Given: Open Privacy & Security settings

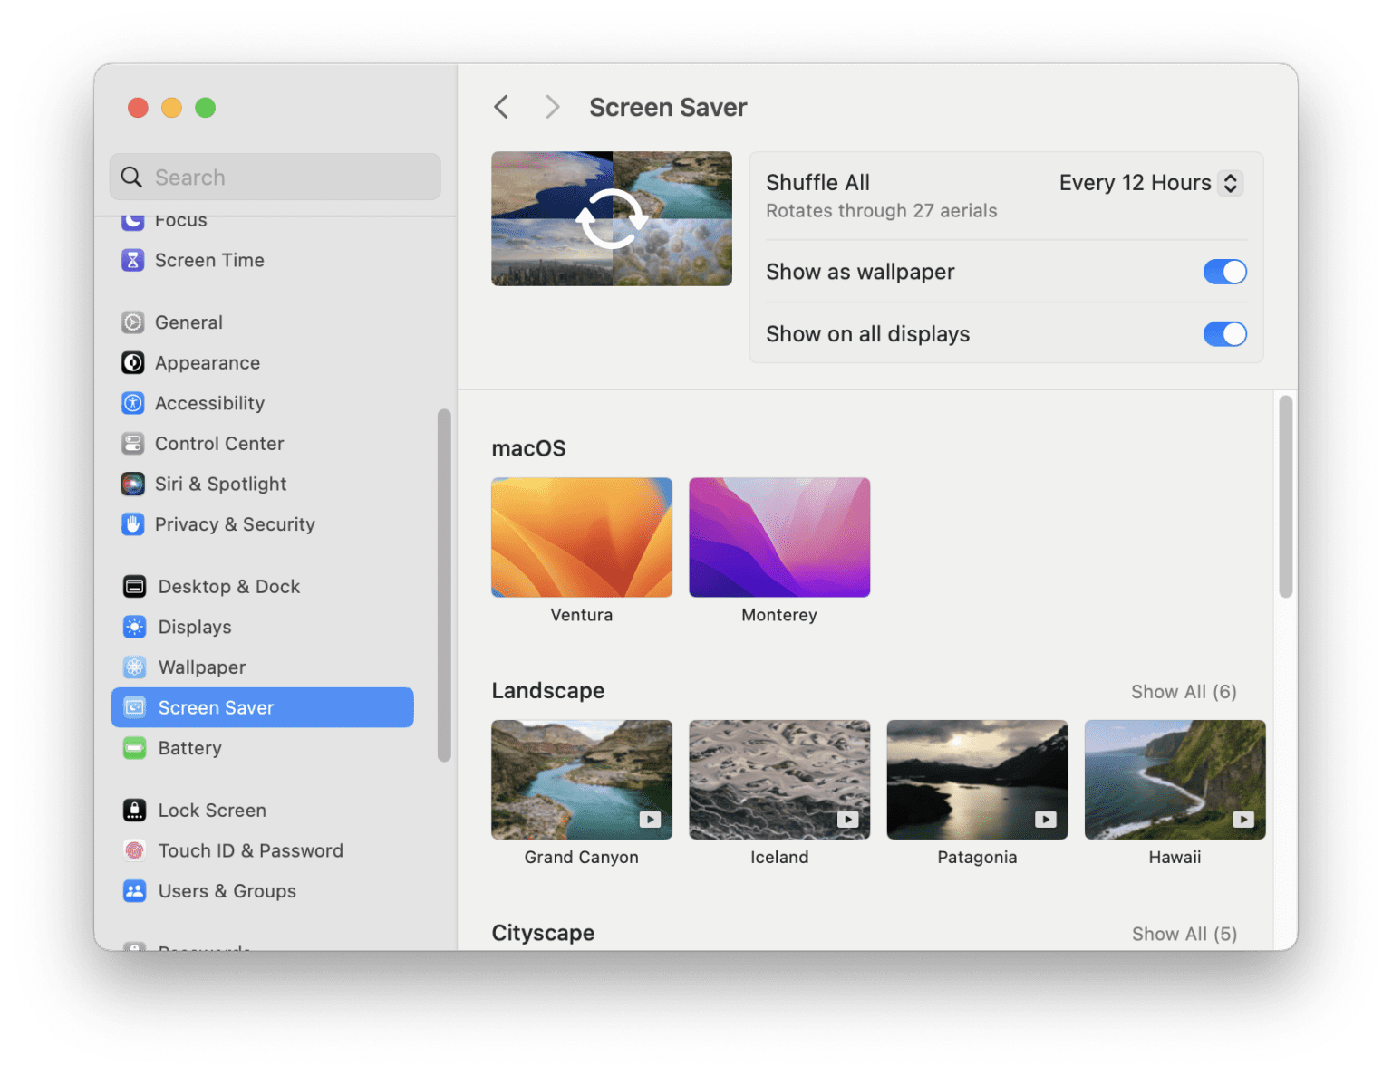Looking at the screenshot, I should pyautogui.click(x=133, y=524).
